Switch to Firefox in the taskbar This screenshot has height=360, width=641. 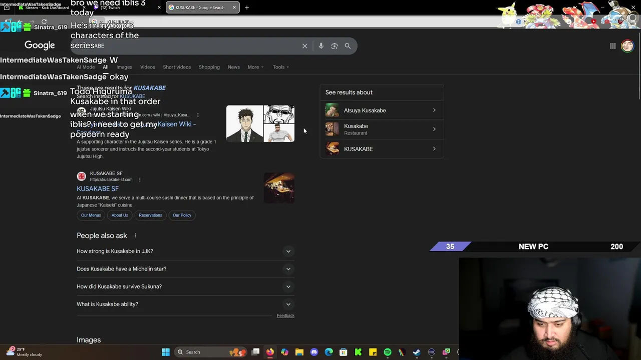tap(270, 352)
